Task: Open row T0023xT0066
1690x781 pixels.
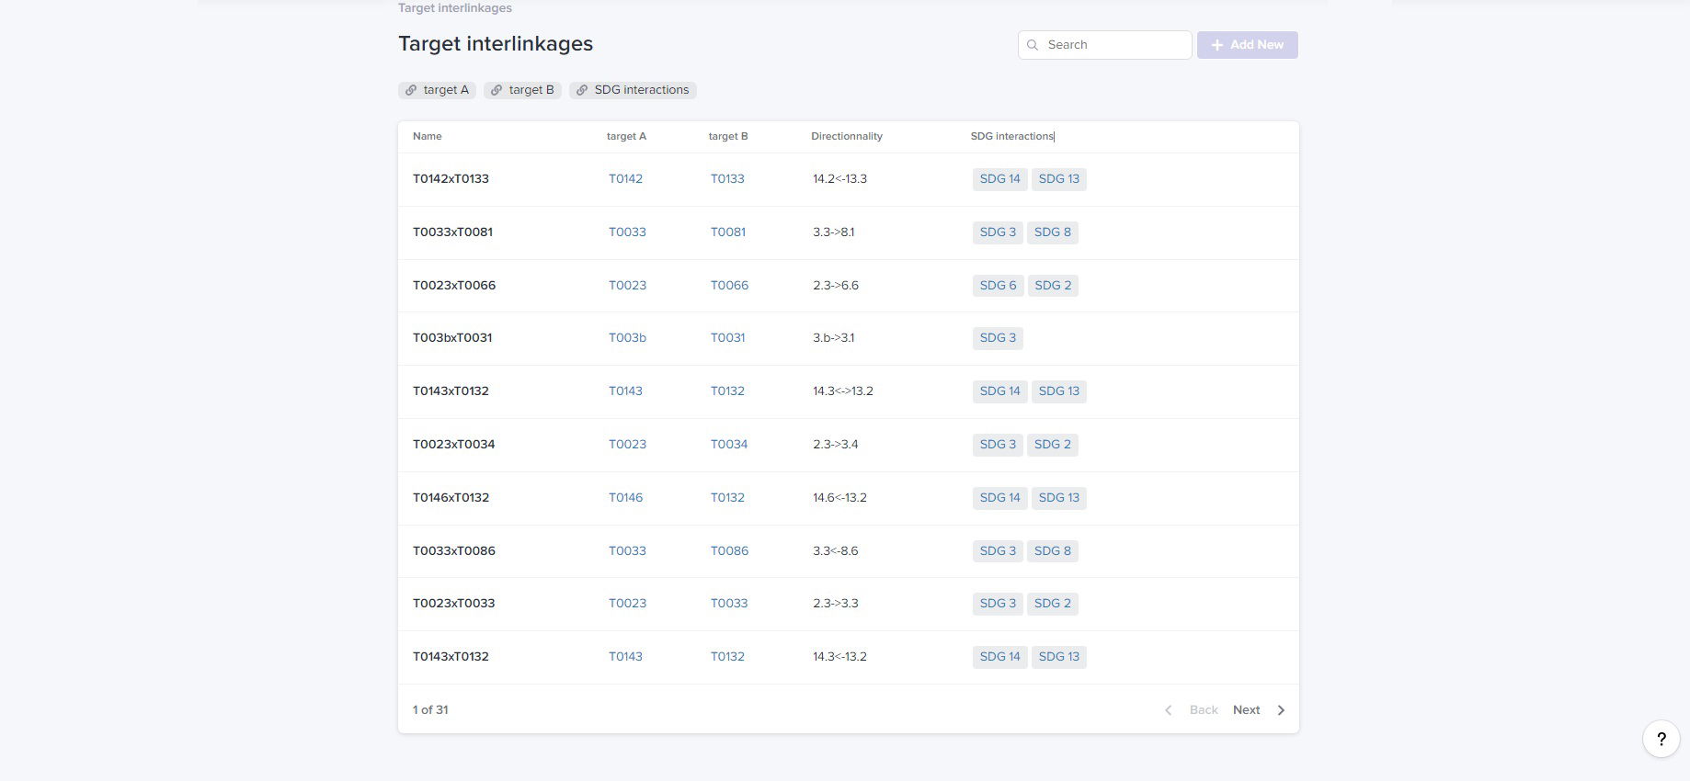Action: [849, 286]
